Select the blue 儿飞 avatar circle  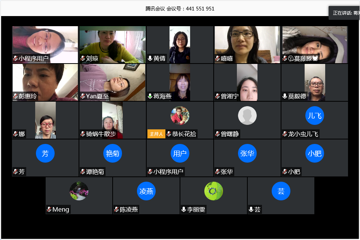click(x=314, y=116)
